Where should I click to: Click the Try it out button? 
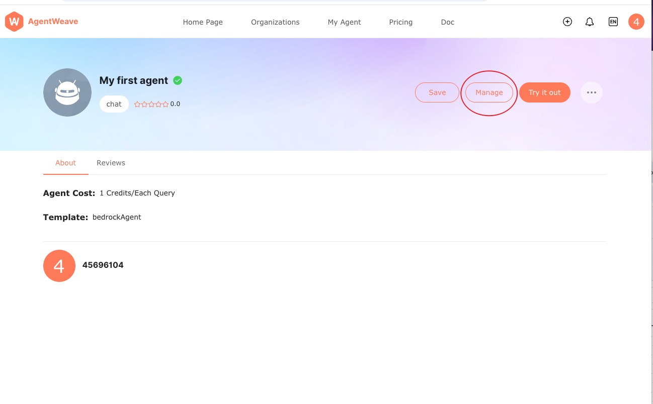tap(544, 92)
